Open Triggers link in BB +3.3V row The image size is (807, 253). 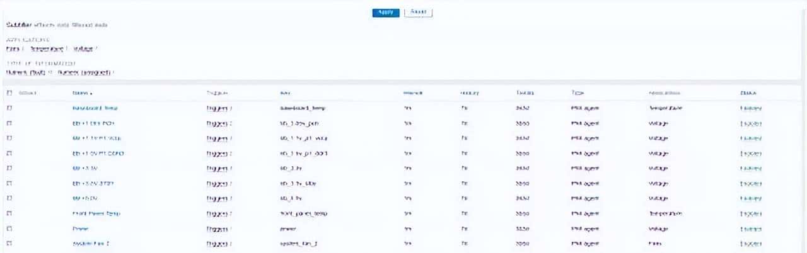[218, 168]
